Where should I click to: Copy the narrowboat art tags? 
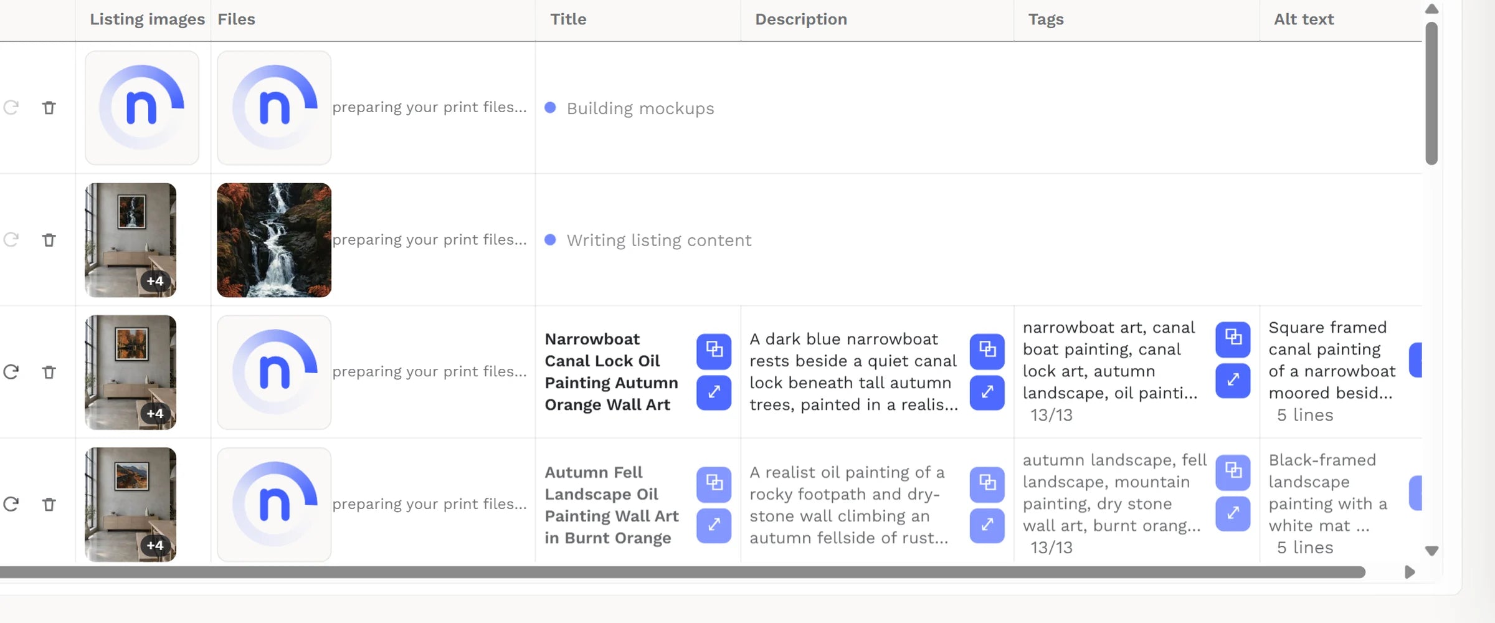pos(1233,339)
